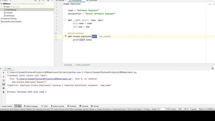Click the __init__ method definition
The width and height of the screenshot is (215, 121).
point(86,20)
